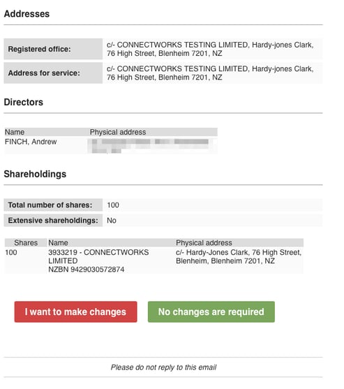Screen dimensions: 344x389
Task: Click the NZBN 9429030572874 text
Action: (x=87, y=270)
